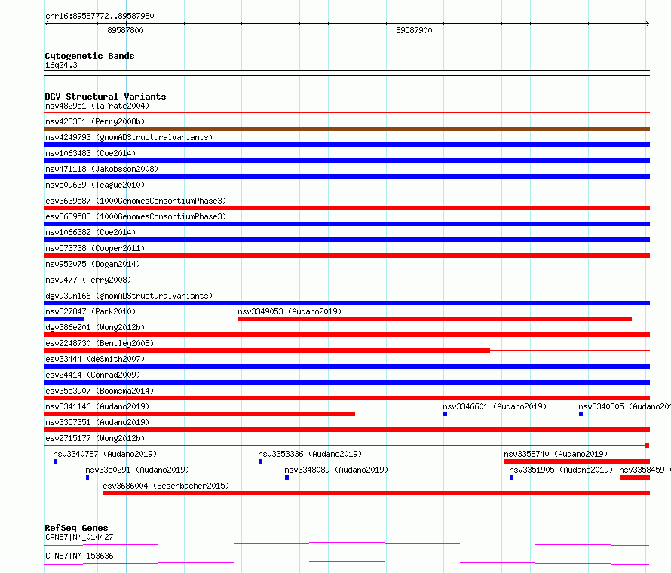Viewport: 671px width, 573px height.
Task: Click the chr16:89587772..89587980 coordinate label
Action: [x=100, y=16]
